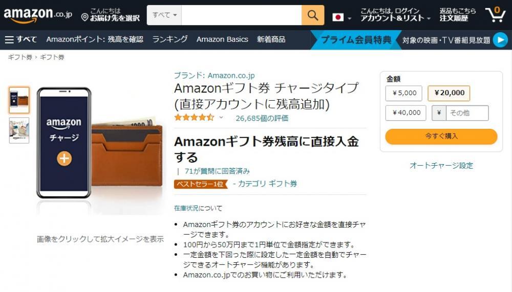Click the Amazon.co.jp logo

pyautogui.click(x=38, y=15)
